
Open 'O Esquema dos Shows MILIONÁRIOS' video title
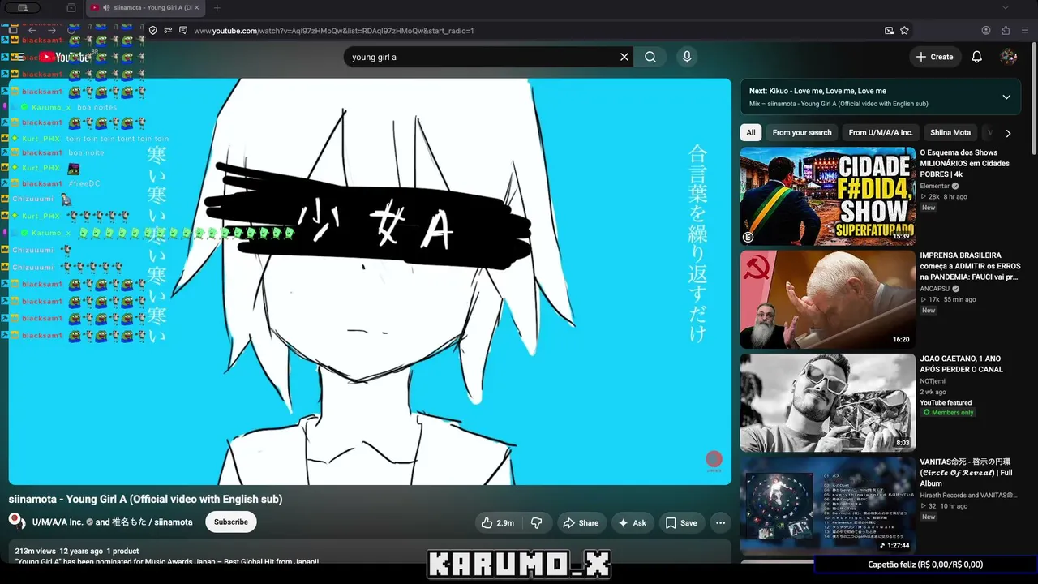(964, 163)
